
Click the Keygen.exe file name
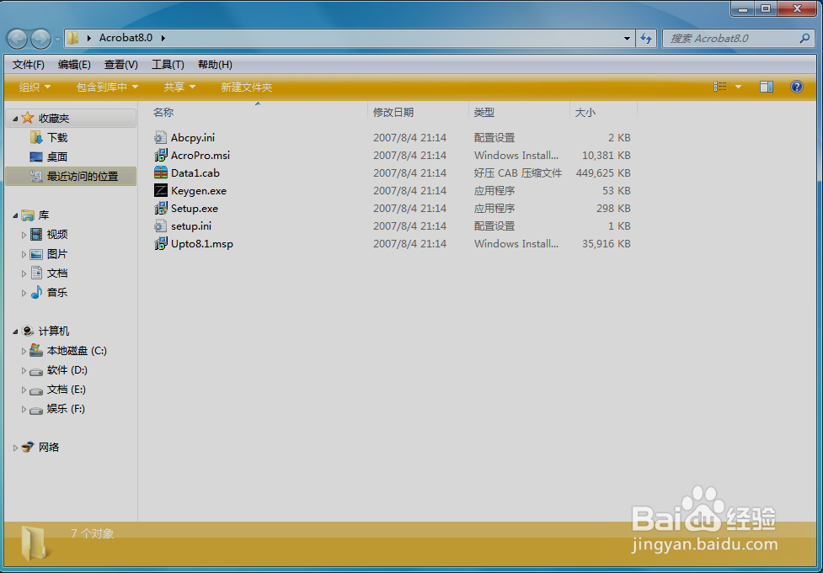[199, 191]
